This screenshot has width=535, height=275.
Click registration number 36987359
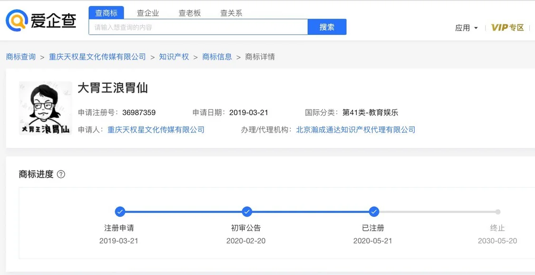139,113
